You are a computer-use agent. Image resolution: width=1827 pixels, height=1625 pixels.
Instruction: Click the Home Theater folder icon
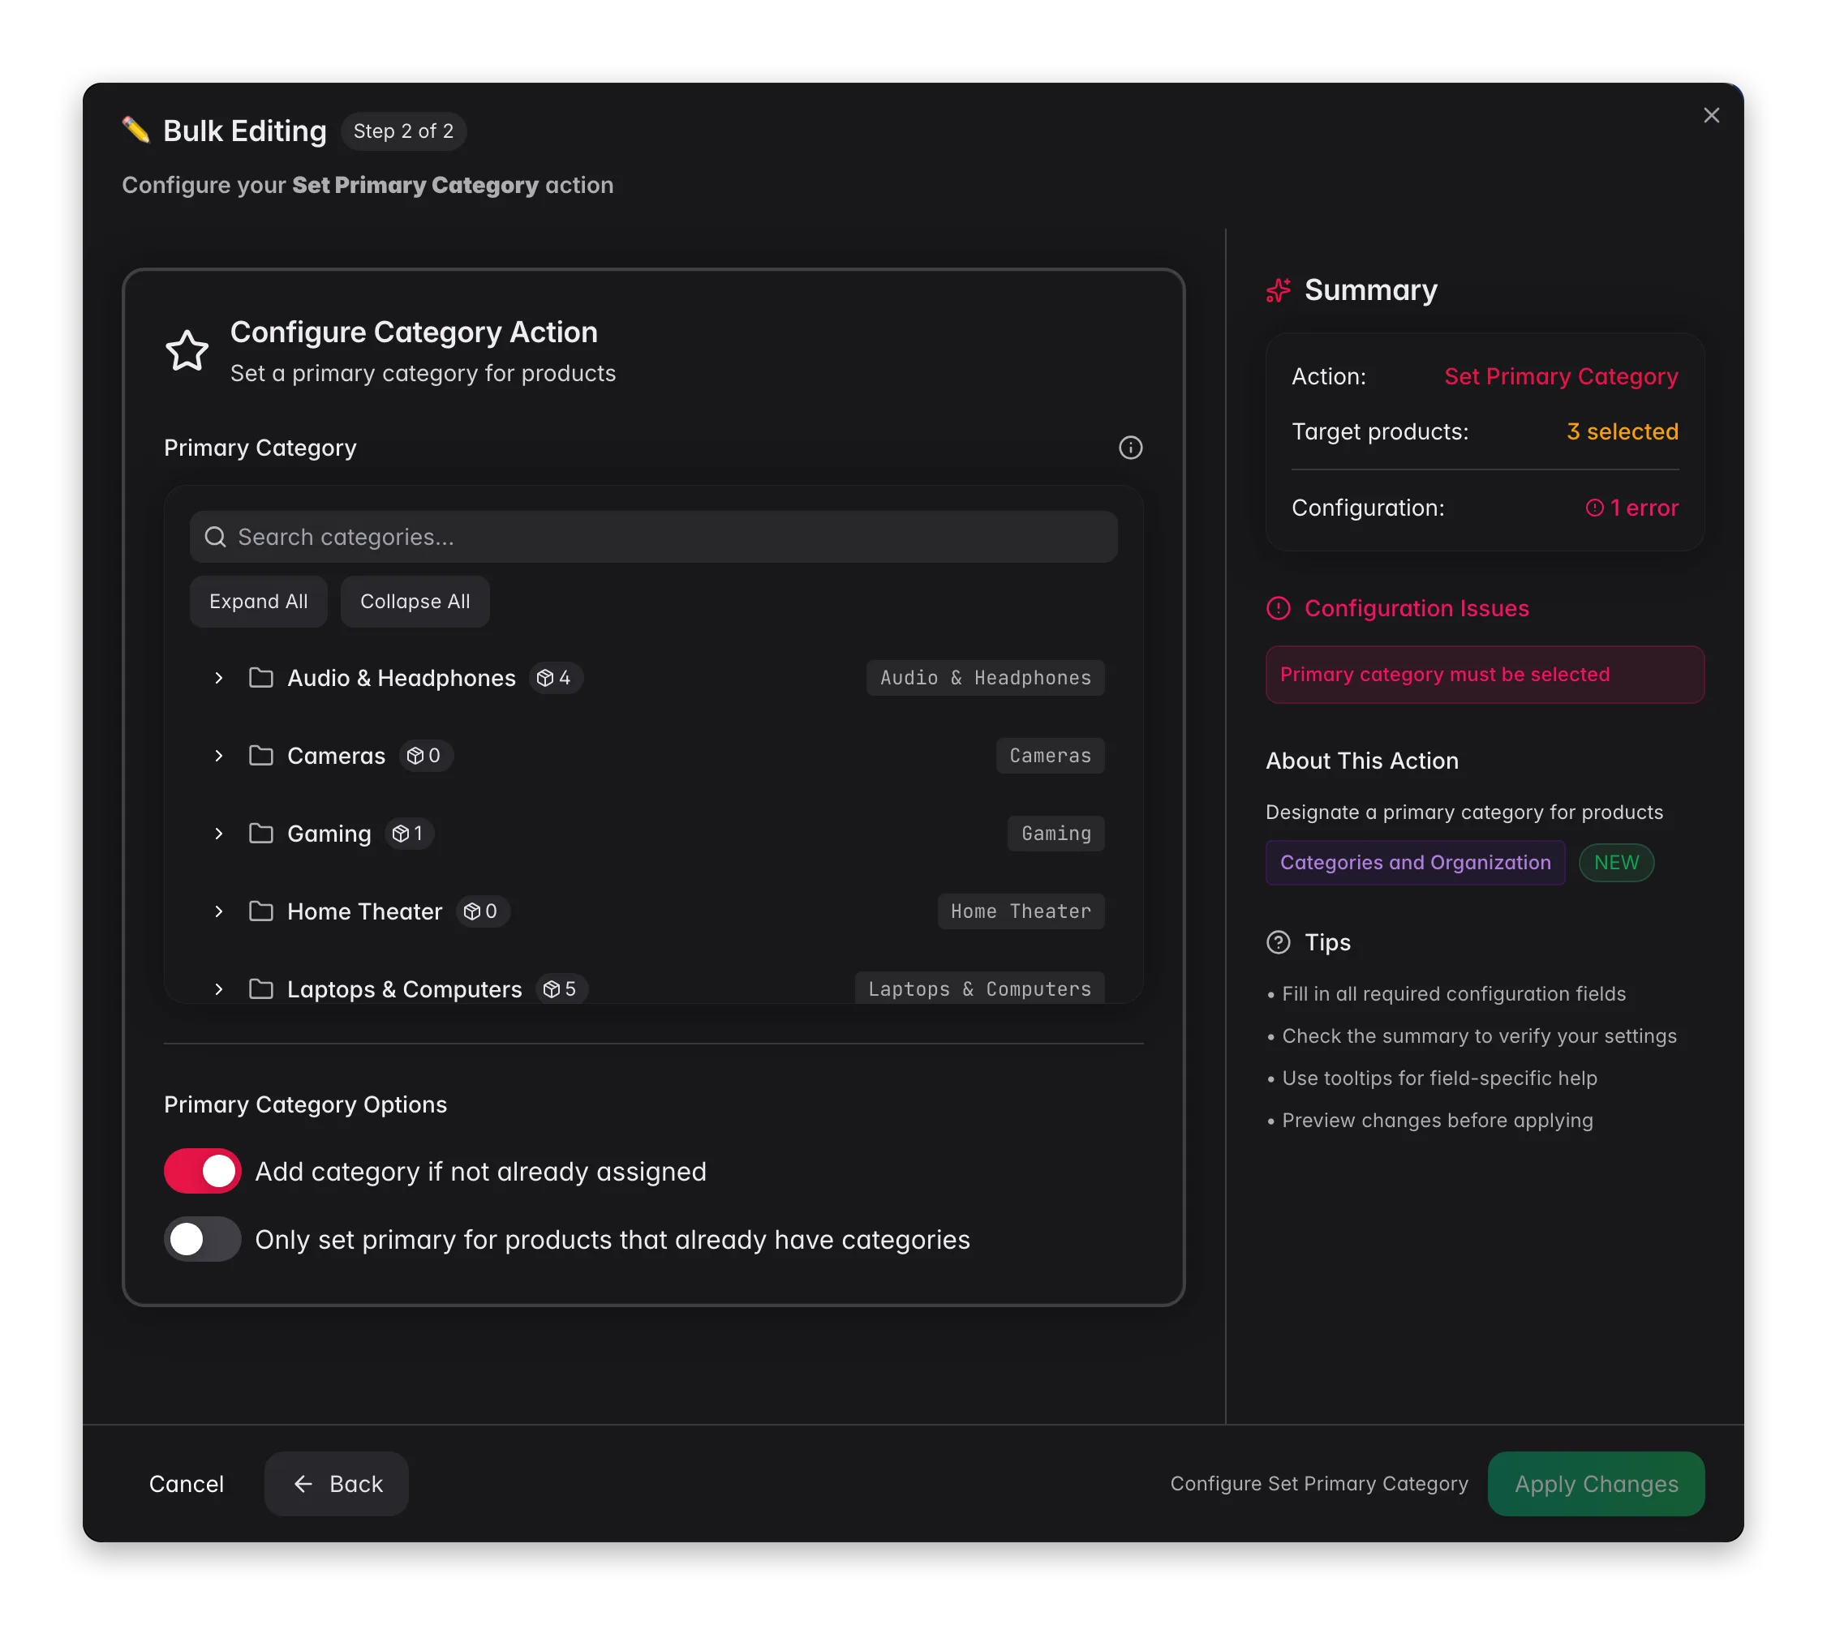click(x=261, y=911)
